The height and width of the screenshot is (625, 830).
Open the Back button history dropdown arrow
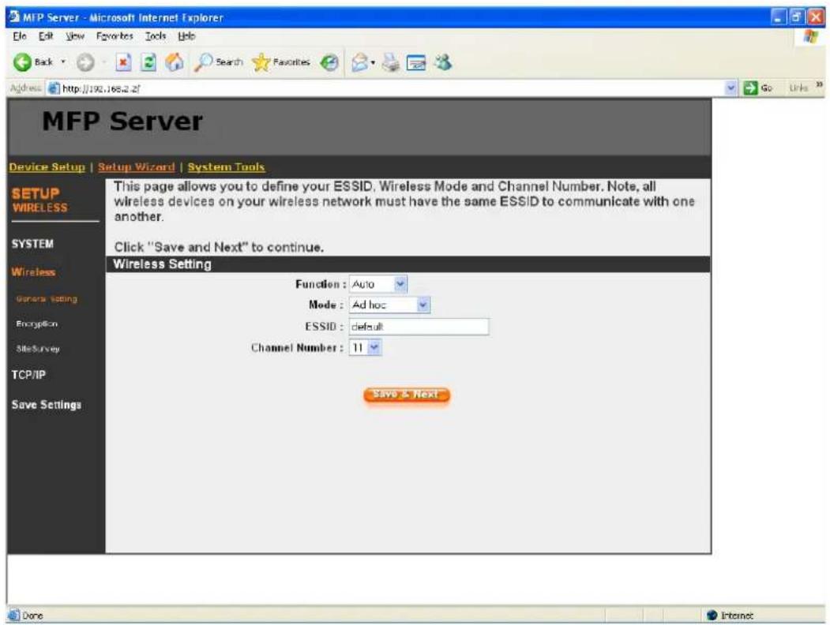pyautogui.click(x=63, y=62)
